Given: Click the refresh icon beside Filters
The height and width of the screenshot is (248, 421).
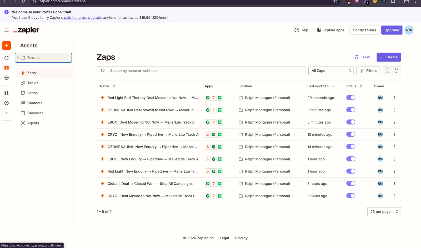Looking at the screenshot, I should [x=396, y=70].
